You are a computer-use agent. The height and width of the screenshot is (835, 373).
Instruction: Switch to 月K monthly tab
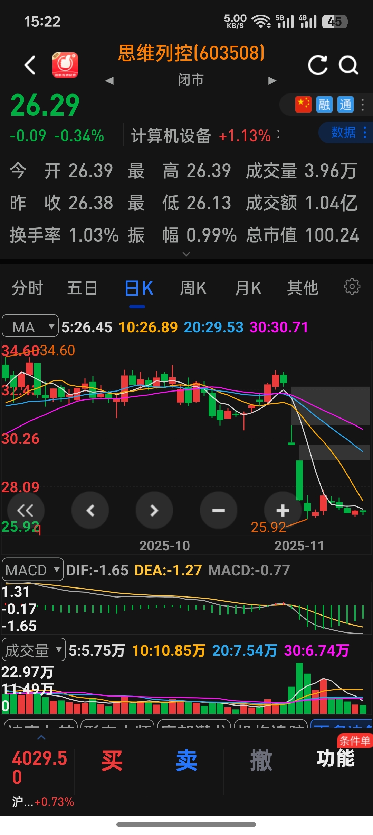coord(248,288)
